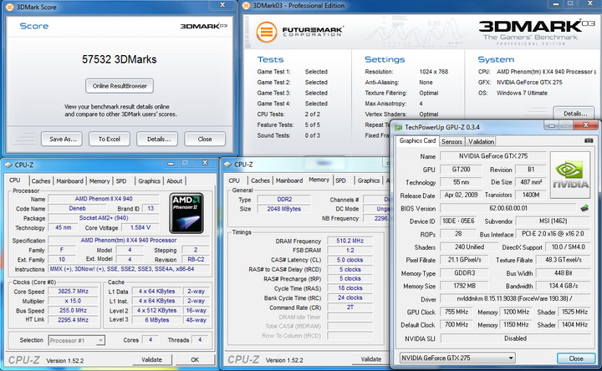Click Close in 3DMark Score window
This screenshot has width=602, height=371.
205,140
